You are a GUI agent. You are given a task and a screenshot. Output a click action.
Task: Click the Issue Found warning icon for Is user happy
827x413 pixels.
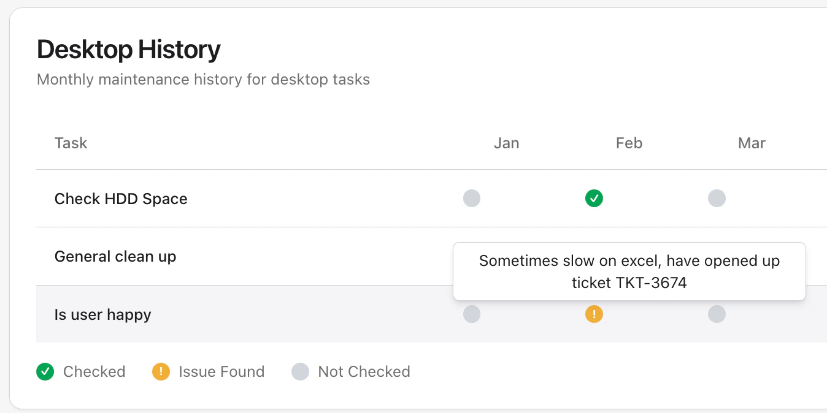[x=594, y=314]
